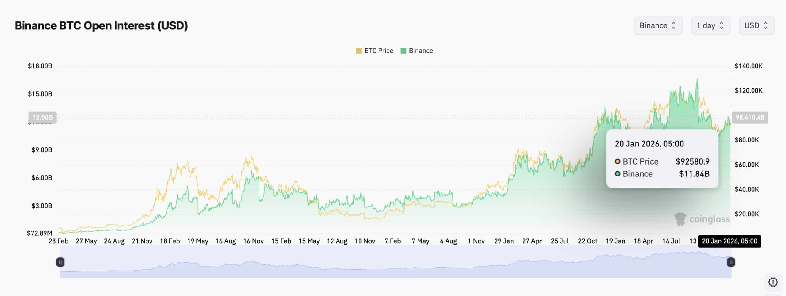Click the 98,410.48 price label on right axis
This screenshot has height=296, width=786.
coord(750,117)
